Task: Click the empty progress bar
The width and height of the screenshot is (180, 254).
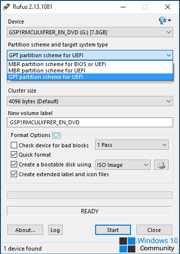Action: pyautogui.click(x=90, y=195)
